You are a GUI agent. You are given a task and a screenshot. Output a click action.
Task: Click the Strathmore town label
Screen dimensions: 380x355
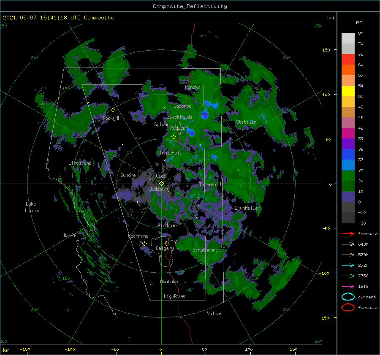pos(205,250)
